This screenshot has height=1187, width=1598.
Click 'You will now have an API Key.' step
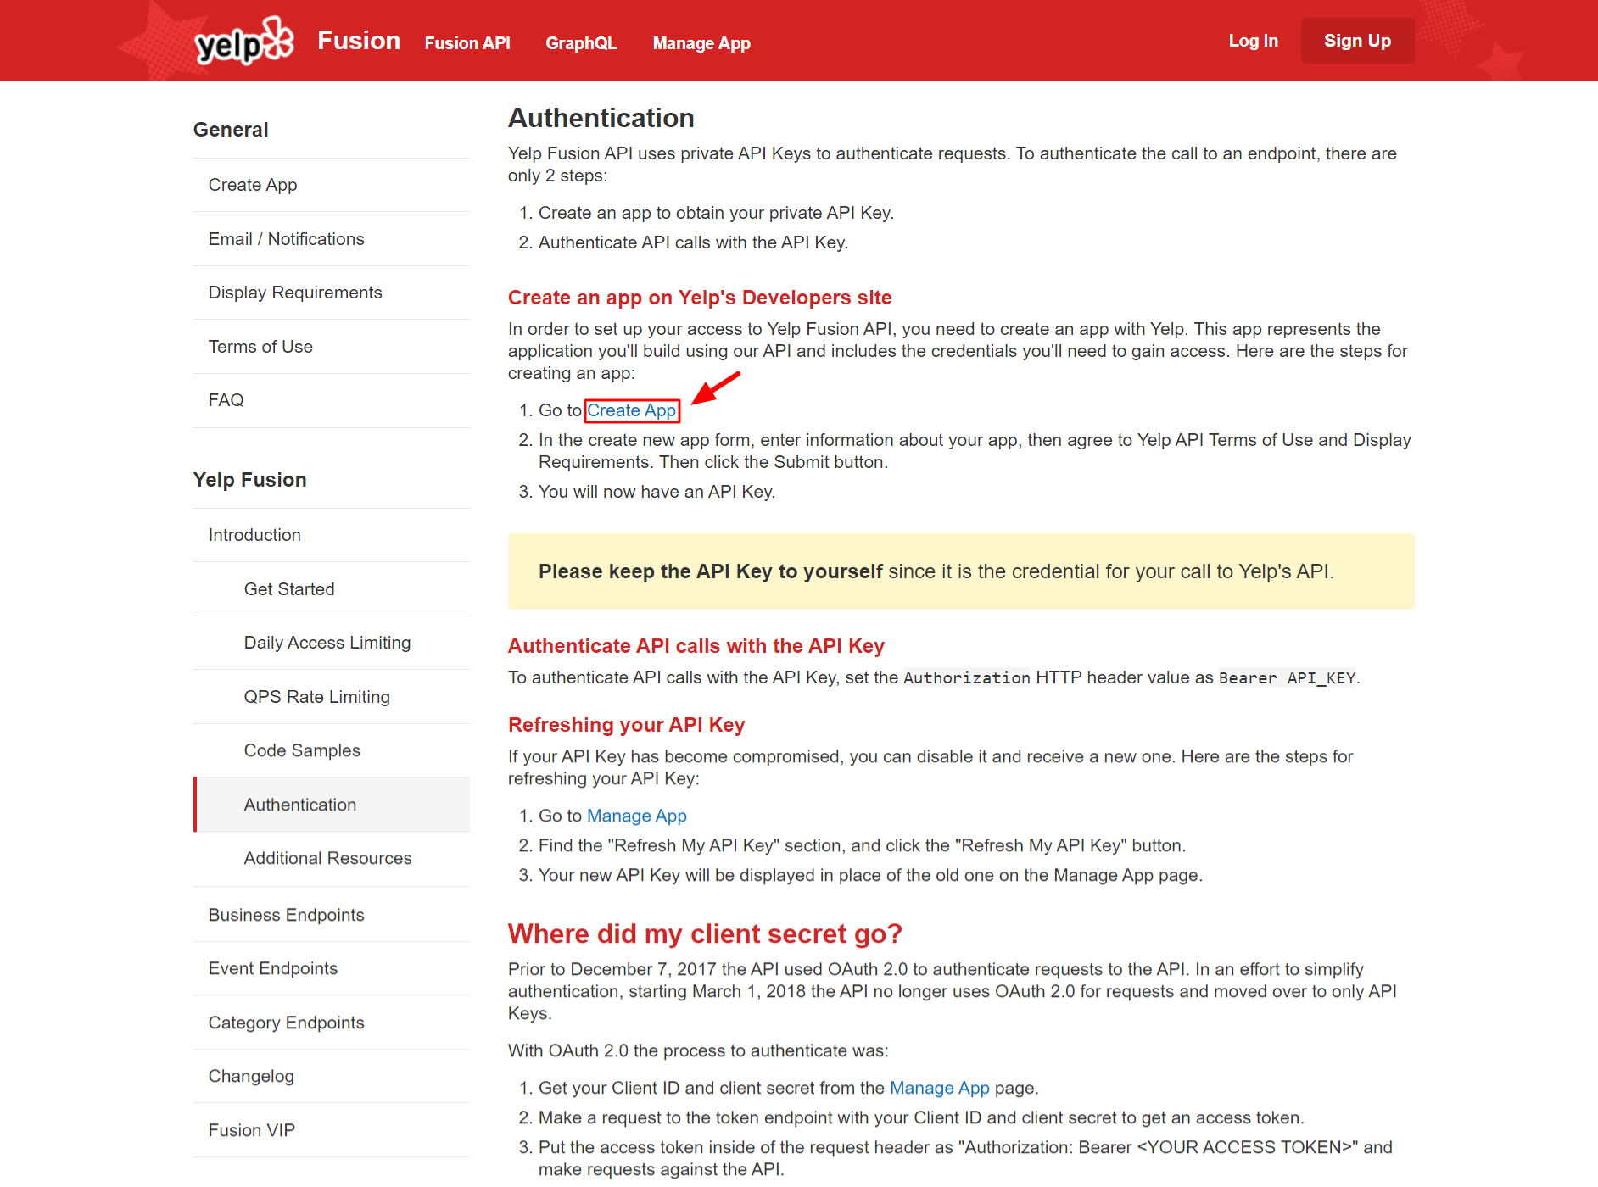click(657, 492)
